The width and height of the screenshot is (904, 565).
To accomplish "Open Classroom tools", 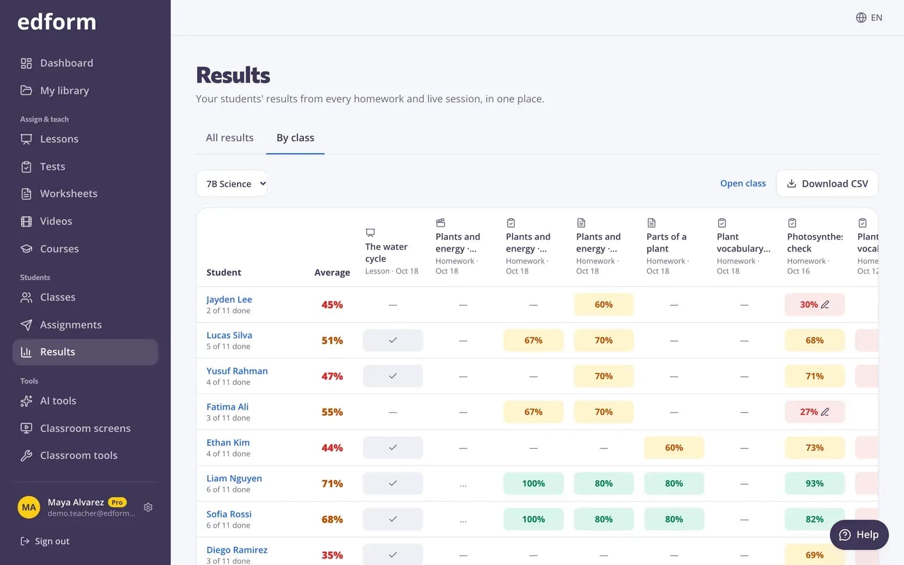I will [x=85, y=455].
